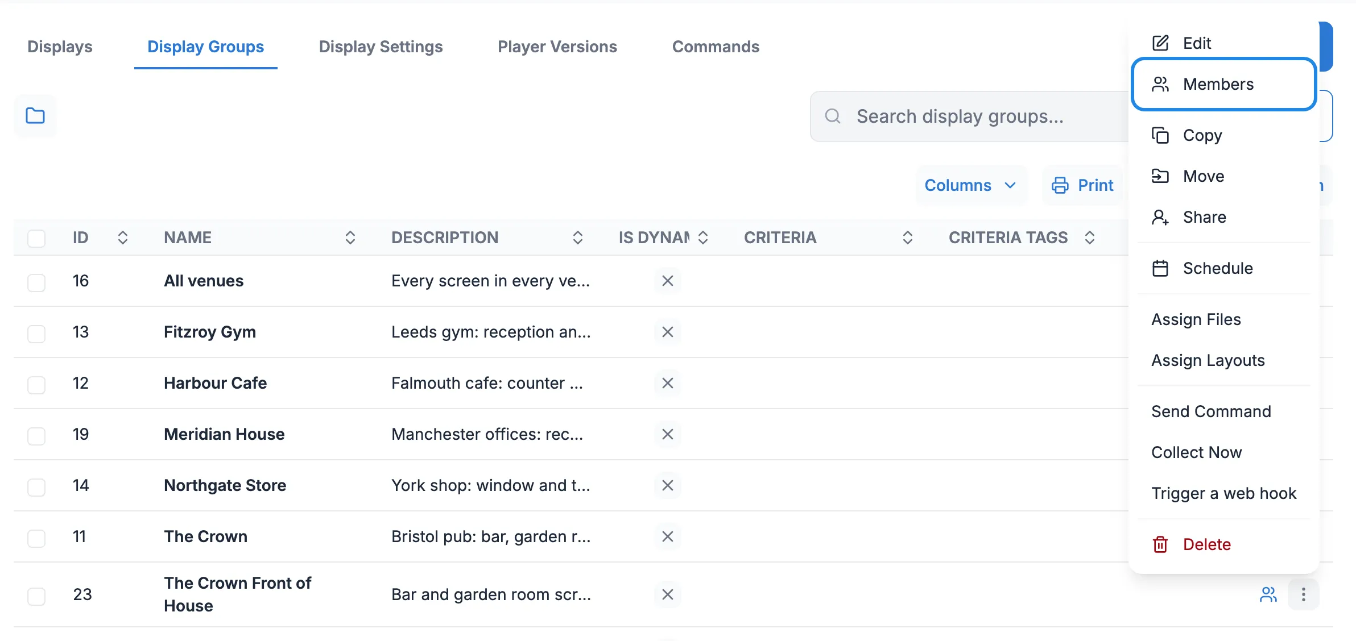Image resolution: width=1356 pixels, height=641 pixels.
Task: Click the Northgate Store name cell
Action: pos(225,485)
